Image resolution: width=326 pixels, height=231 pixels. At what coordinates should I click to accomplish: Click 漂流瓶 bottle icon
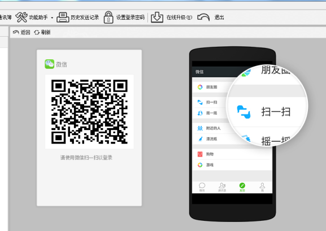click(x=200, y=139)
